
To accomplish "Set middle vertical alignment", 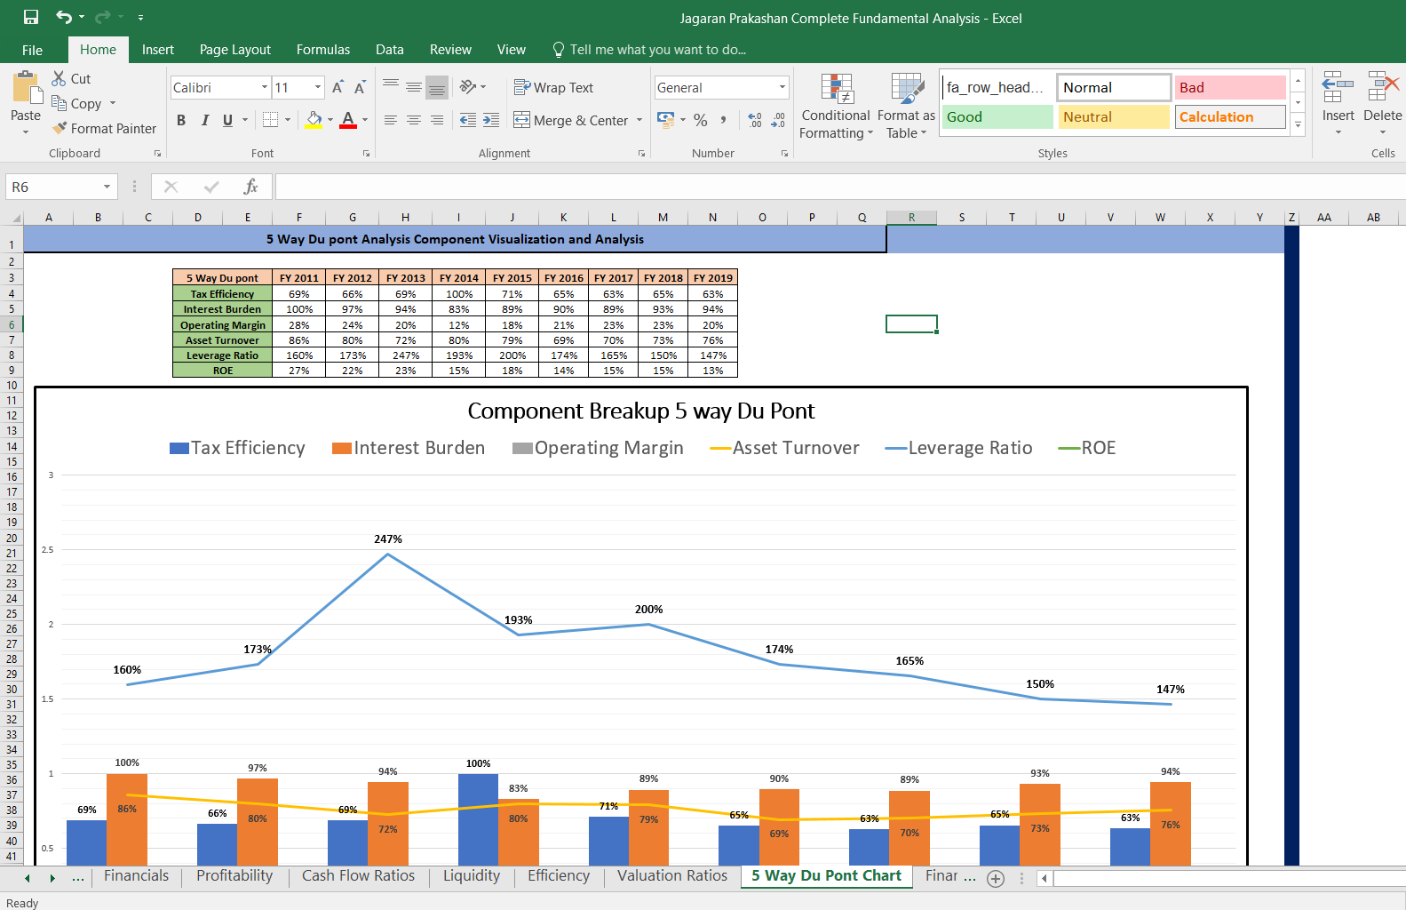I will pyautogui.click(x=414, y=87).
